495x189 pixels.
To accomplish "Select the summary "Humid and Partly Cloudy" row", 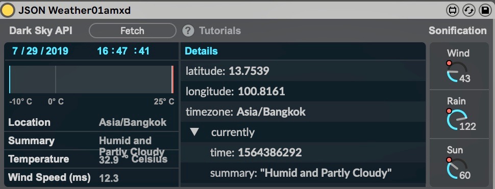I will pos(303,173).
